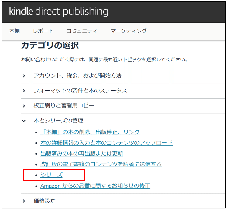229x211 pixels.
Task: Select 価格設定 category title
Action: pos(45,201)
